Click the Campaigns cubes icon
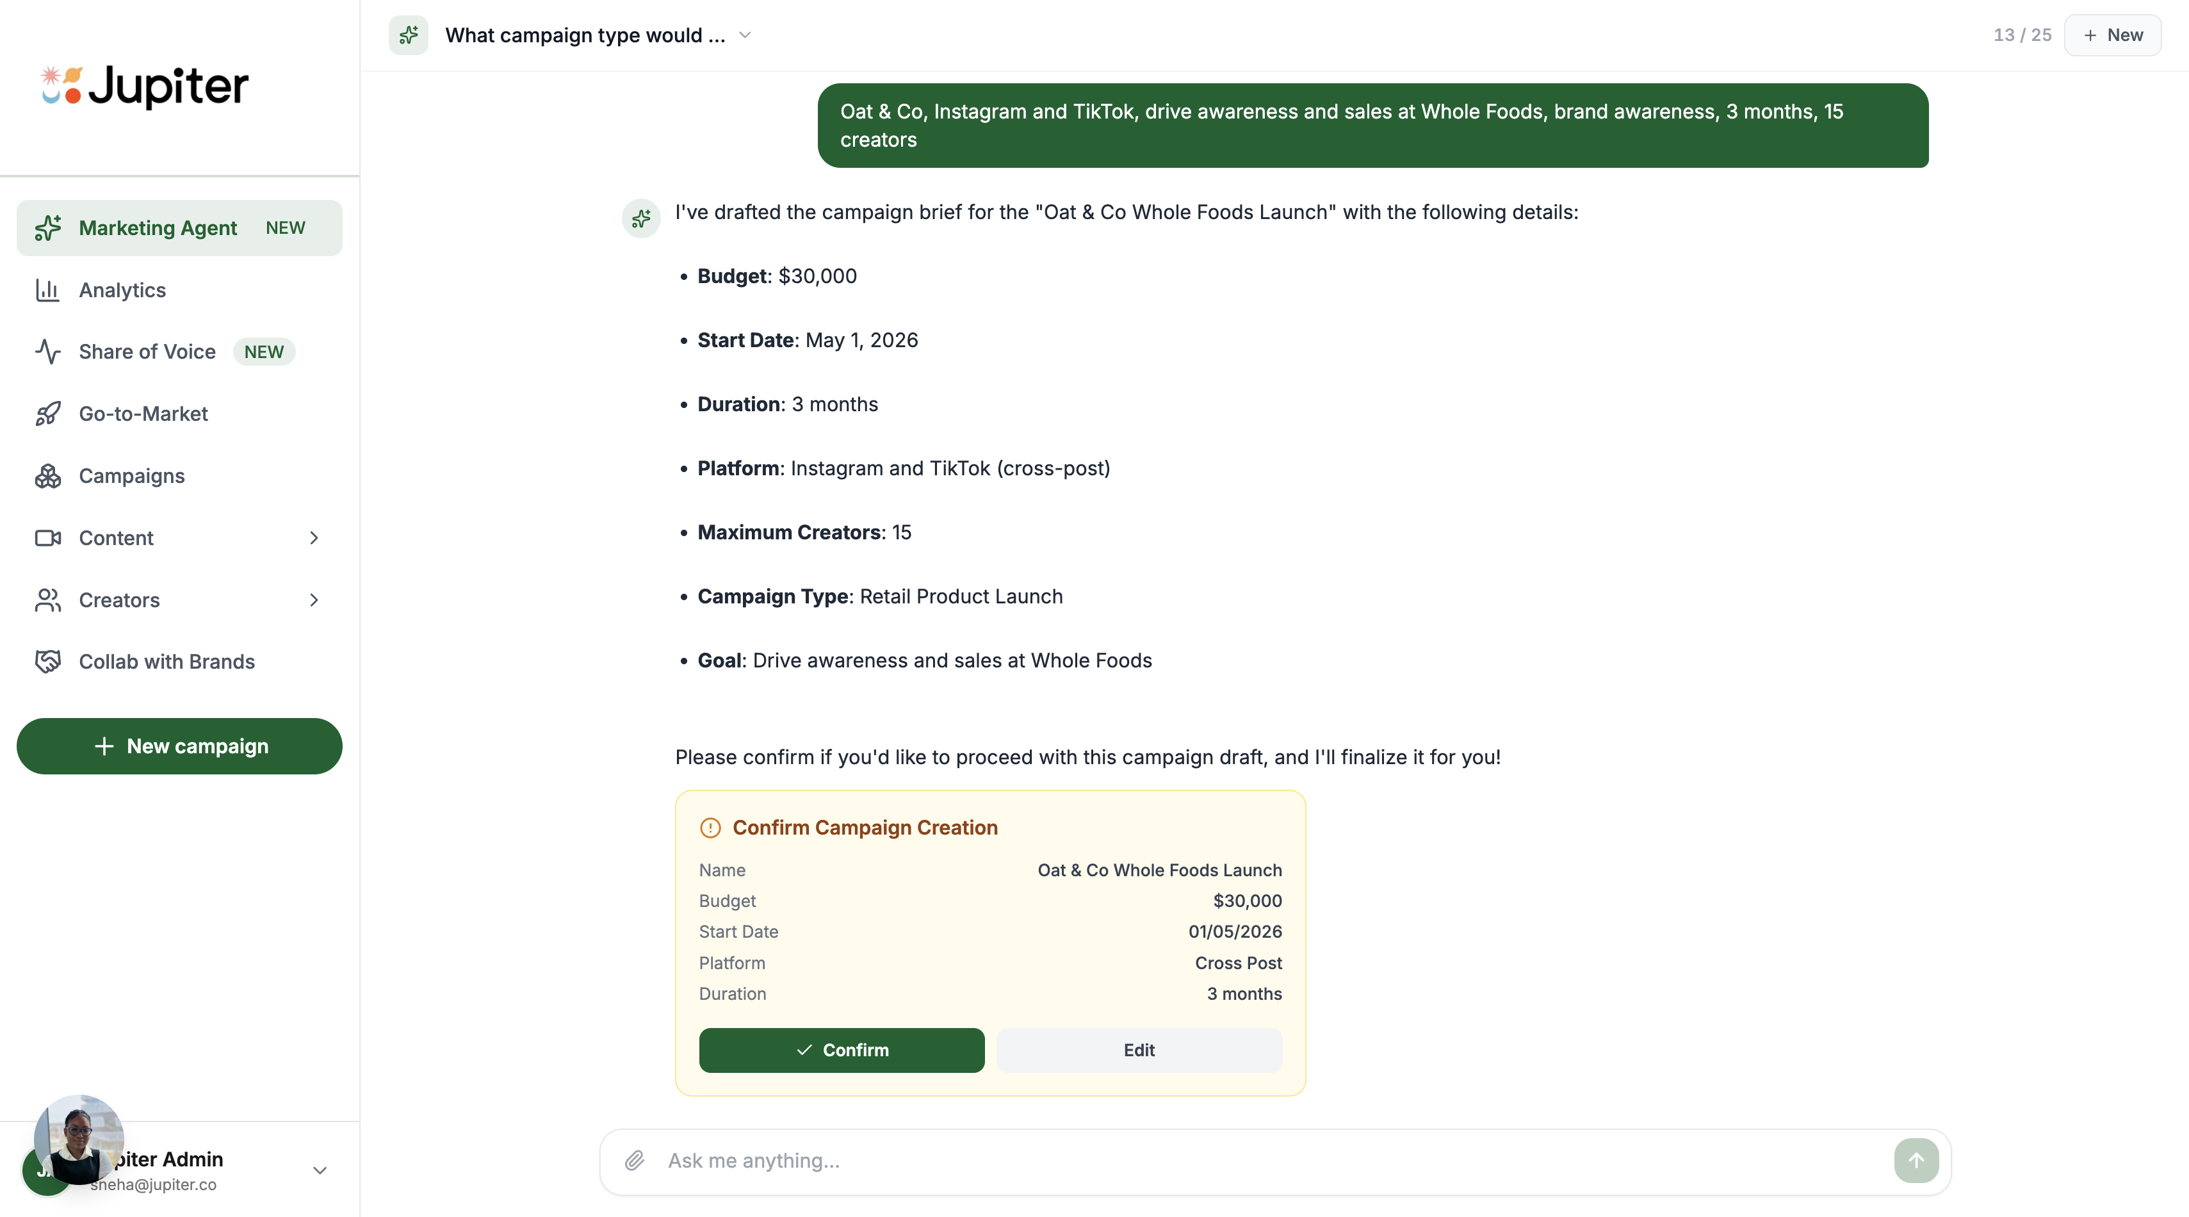 [47, 476]
